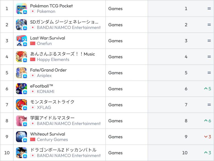The image size is (214, 161).
Task: Select the ドラゴンボールZ ドッカンバトル app icon
Action: 21,153
